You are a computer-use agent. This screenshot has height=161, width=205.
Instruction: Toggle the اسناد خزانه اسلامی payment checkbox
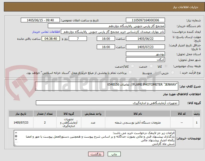coord(130,72)
